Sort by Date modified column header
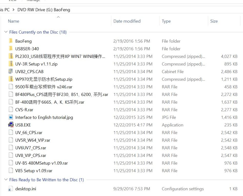243x196 pixels. [127, 21]
